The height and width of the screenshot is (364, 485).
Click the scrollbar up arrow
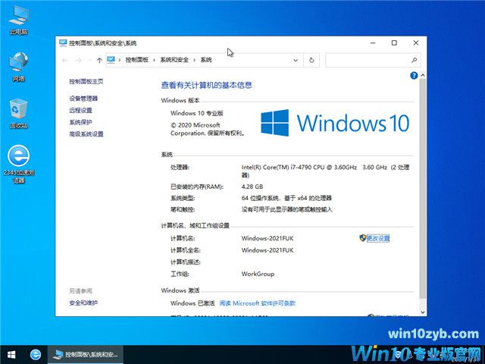423,75
